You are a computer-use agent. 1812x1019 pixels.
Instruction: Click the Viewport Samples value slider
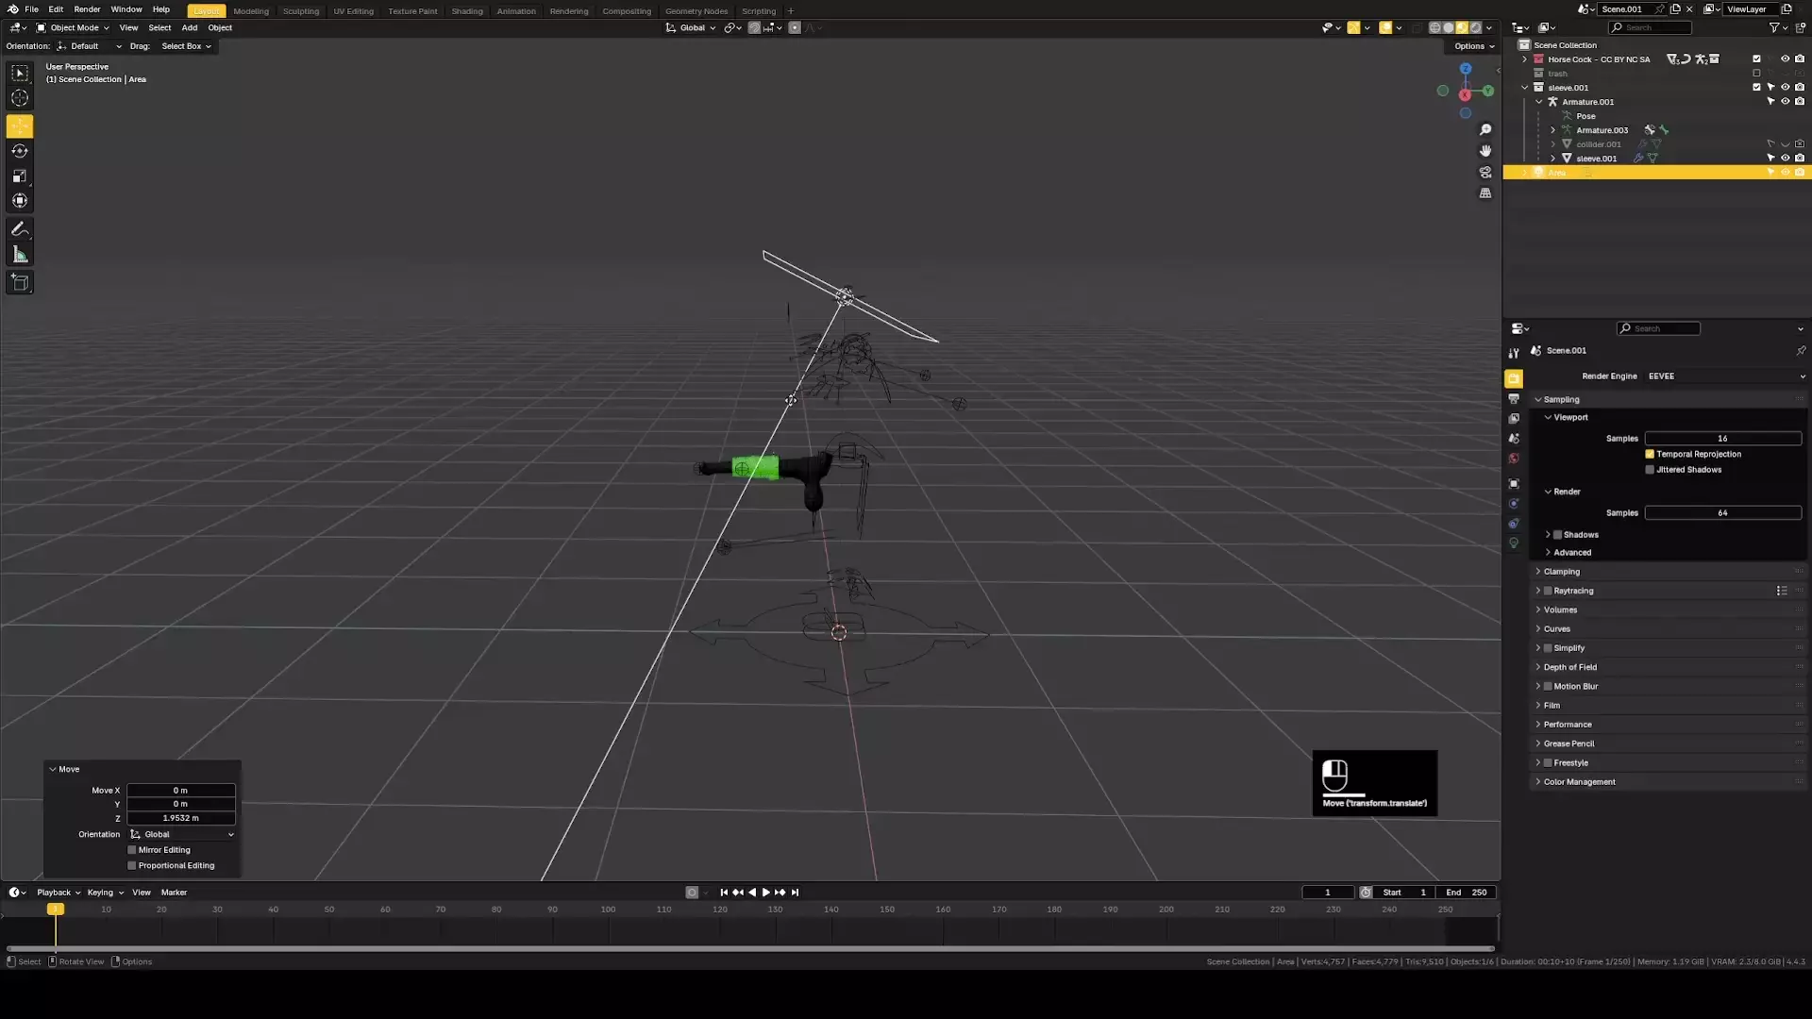pyautogui.click(x=1722, y=439)
